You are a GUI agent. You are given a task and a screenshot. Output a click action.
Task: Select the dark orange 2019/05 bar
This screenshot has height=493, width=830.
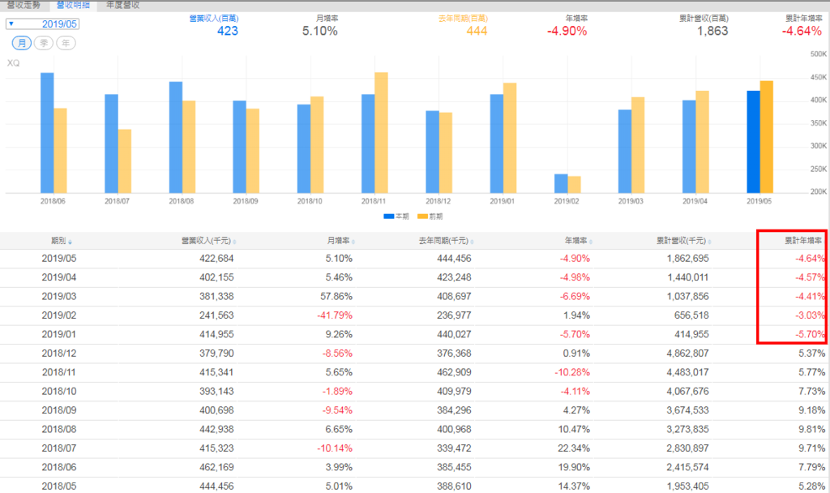pyautogui.click(x=767, y=137)
